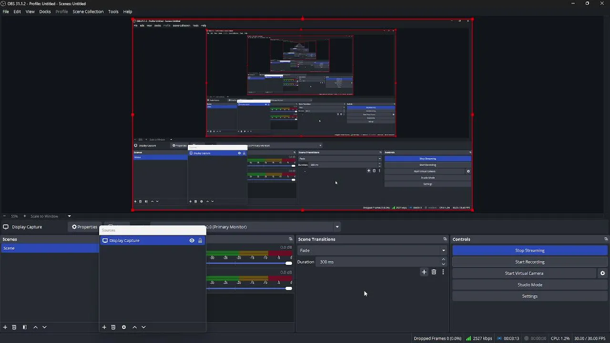
Task: Click the '2527 kbps' bitrate text
Action: coord(482,339)
